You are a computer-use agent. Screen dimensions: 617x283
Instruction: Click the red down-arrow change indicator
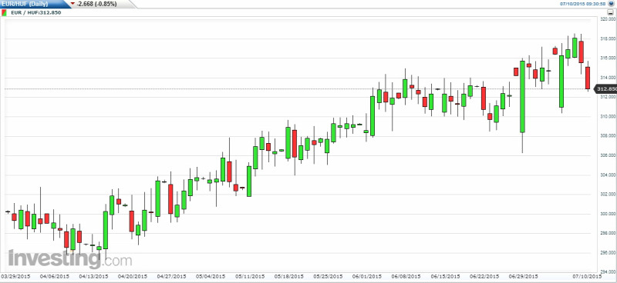point(72,4)
